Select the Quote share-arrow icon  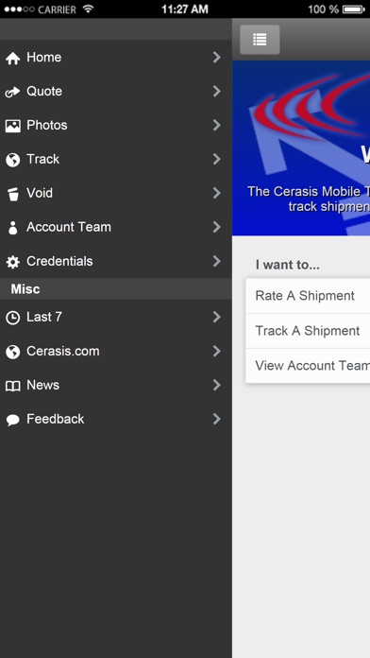click(x=12, y=92)
